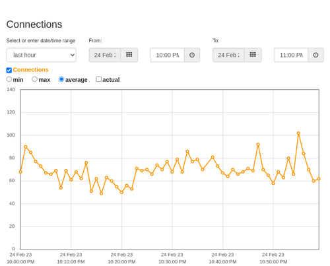
Task: Click the lowest data point near 49
Action: tap(102, 193)
